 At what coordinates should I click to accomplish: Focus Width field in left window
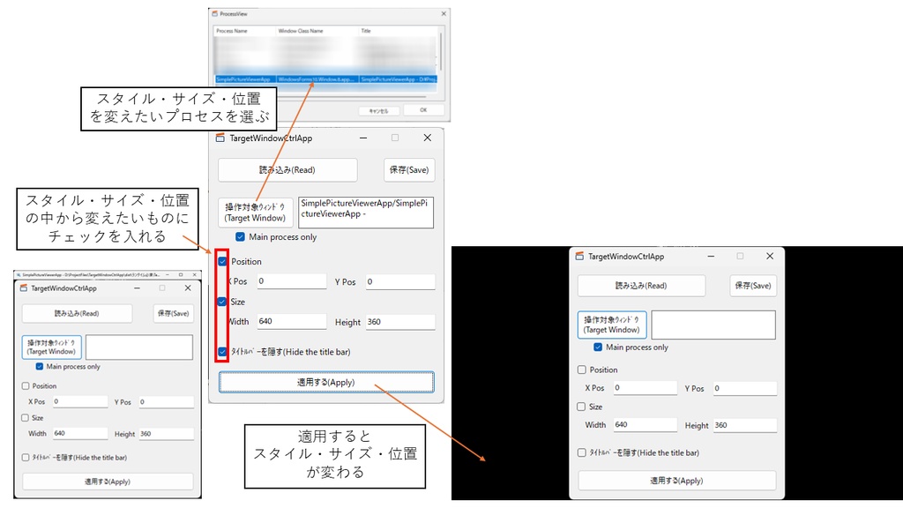(80, 433)
